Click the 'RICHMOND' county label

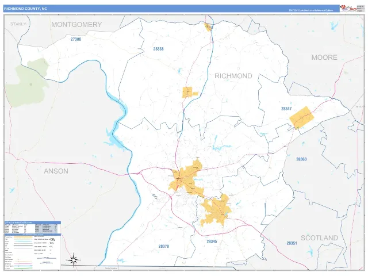[233, 76]
